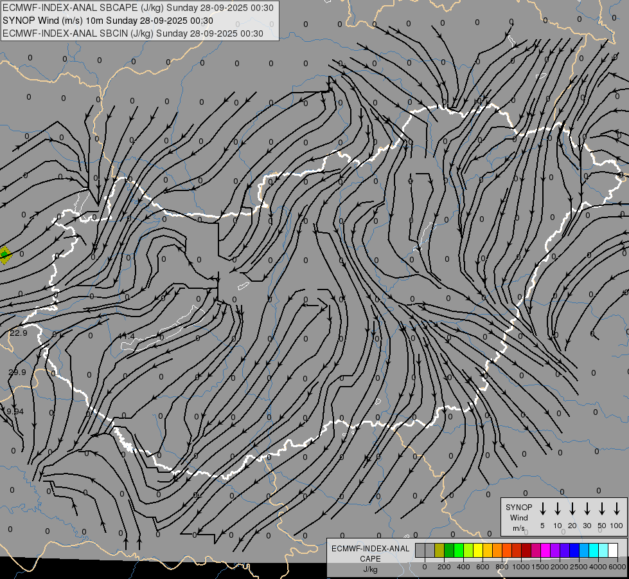Pick the 30 m/s wind arrow
Image resolution: width=629 pixels, height=579 pixels.
click(x=587, y=509)
